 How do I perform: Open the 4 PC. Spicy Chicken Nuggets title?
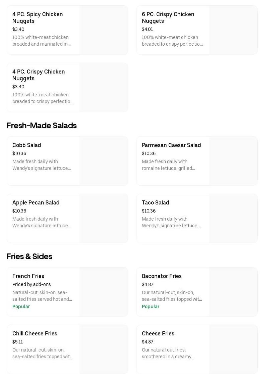point(37,17)
